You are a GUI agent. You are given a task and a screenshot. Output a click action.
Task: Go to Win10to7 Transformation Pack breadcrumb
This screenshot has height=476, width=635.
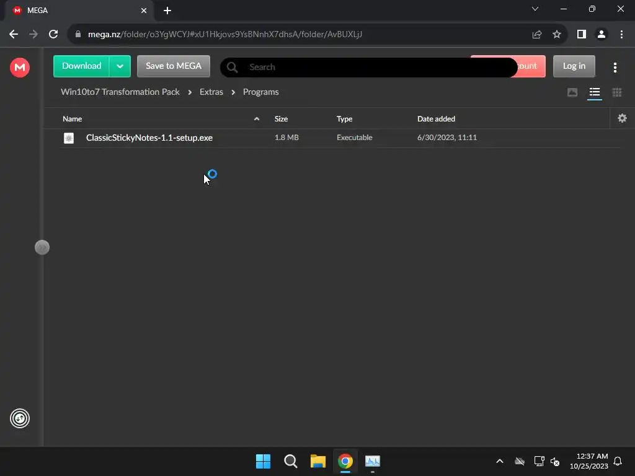pos(120,92)
